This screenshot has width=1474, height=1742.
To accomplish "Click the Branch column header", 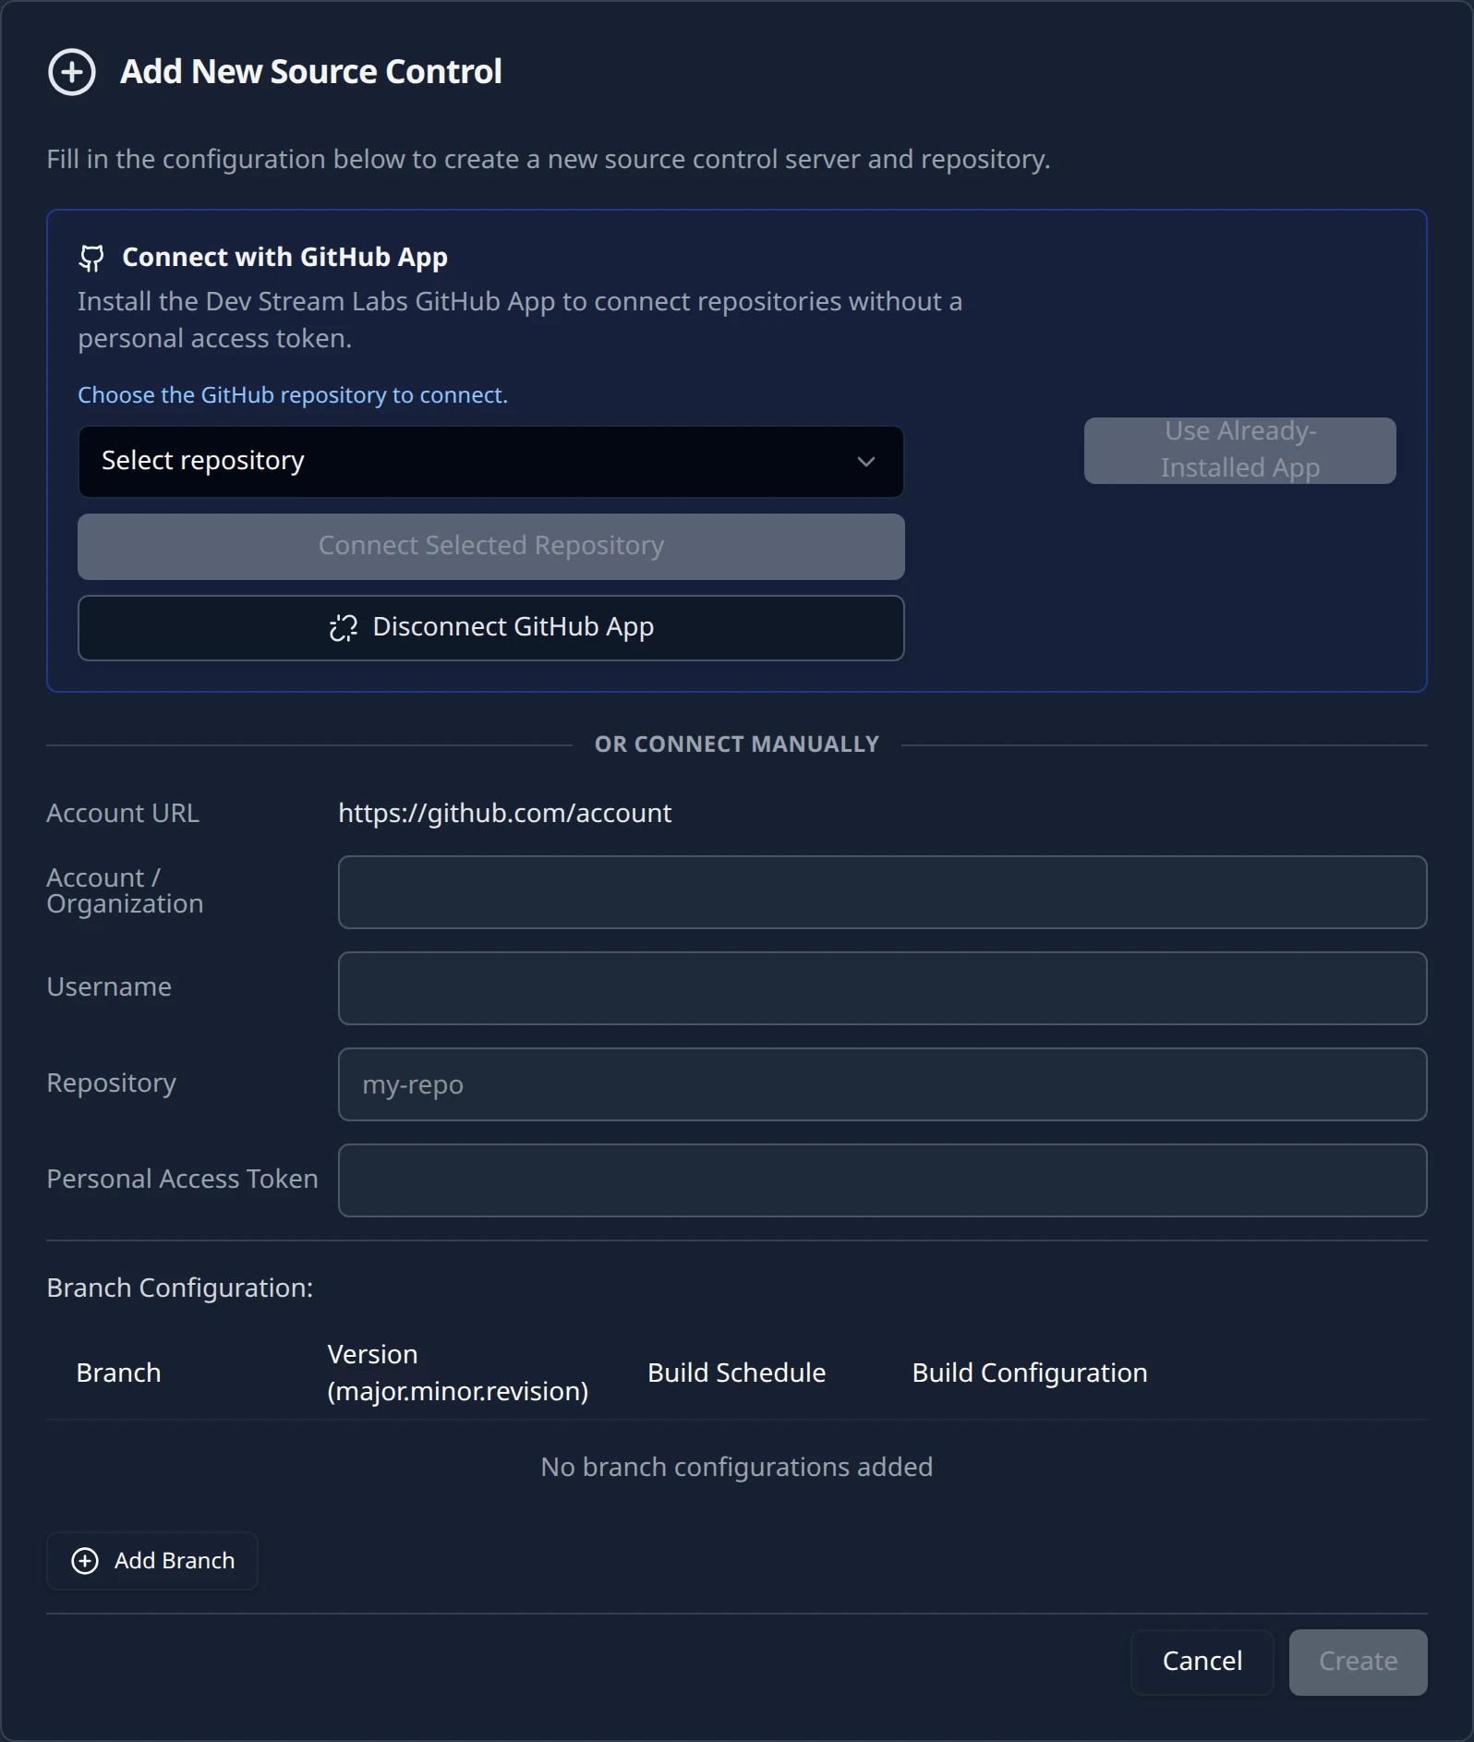I will coord(118,1373).
